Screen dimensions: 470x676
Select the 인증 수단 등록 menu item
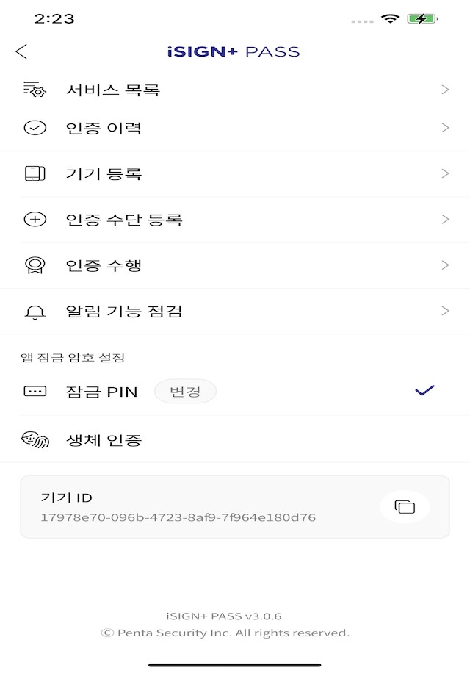pyautogui.click(x=124, y=220)
